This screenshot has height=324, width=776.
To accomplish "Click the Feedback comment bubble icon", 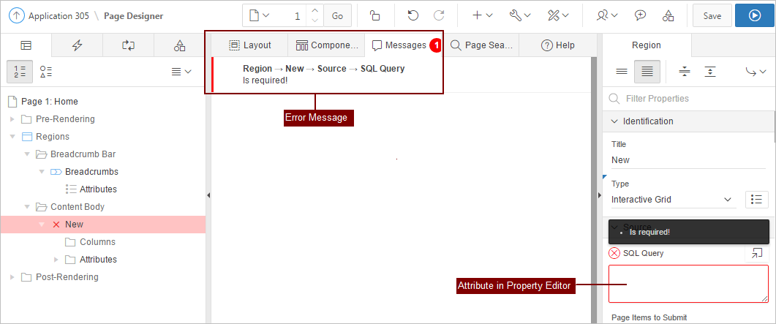I will (641, 15).
